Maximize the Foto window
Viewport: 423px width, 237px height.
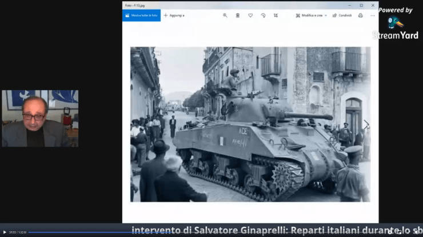[361, 5]
